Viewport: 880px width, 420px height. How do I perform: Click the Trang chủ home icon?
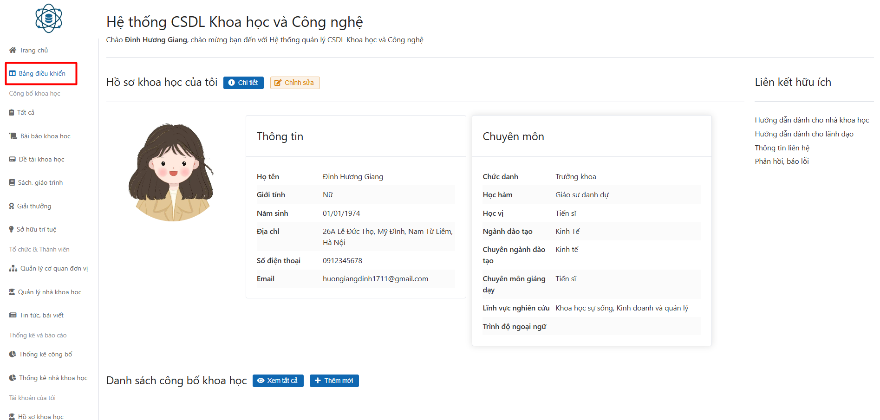click(x=12, y=50)
